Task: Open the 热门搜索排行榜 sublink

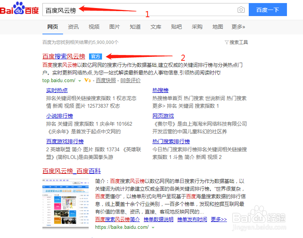Action: click(x=171, y=141)
